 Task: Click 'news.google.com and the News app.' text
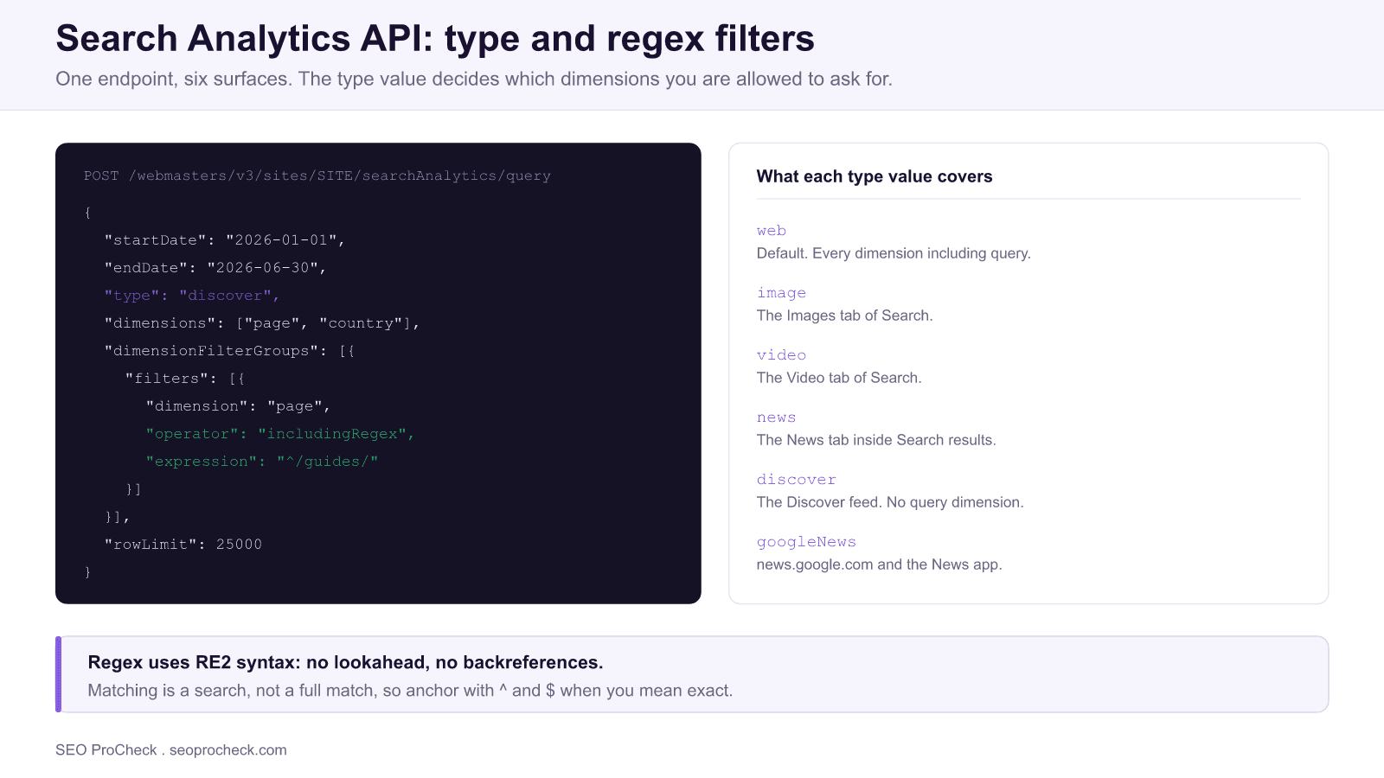click(x=880, y=564)
